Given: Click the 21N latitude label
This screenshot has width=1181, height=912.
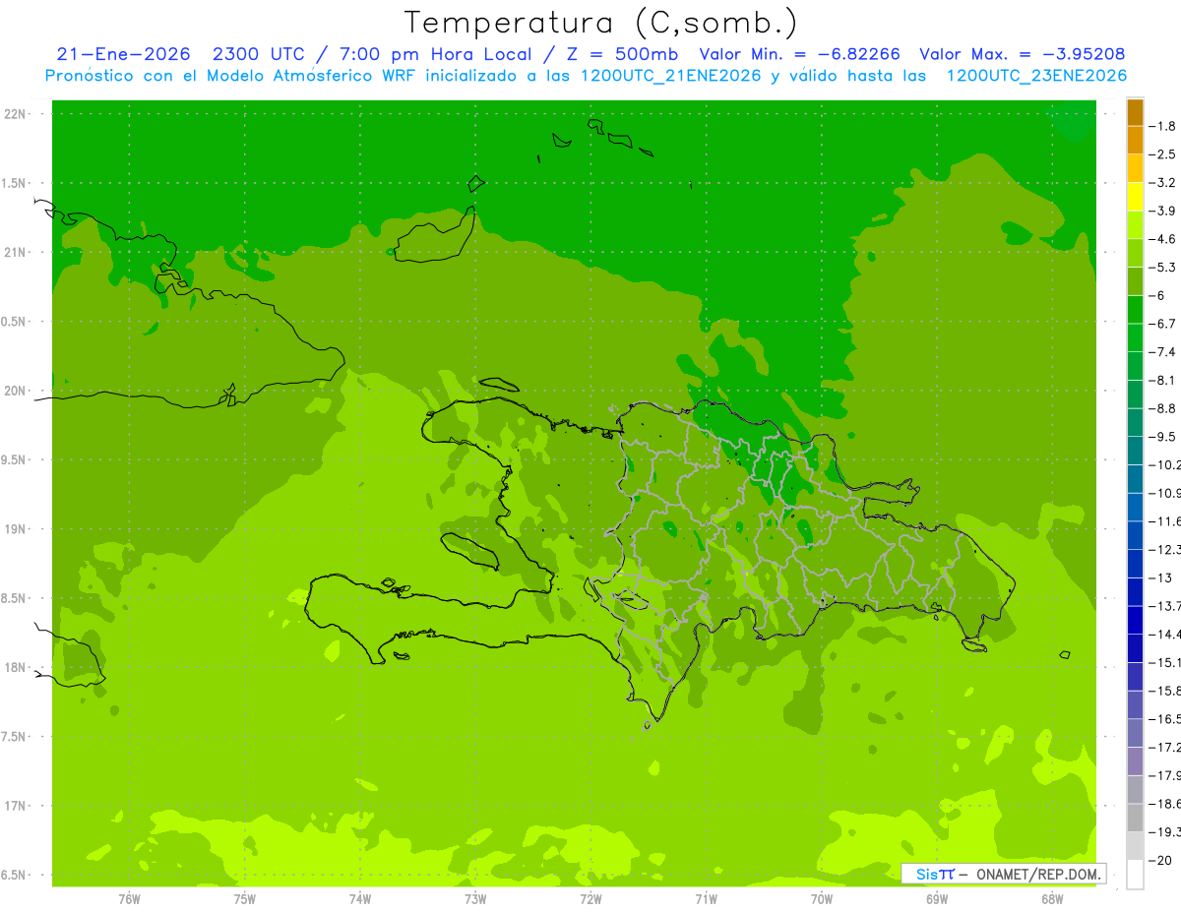Looking at the screenshot, I should [x=16, y=252].
